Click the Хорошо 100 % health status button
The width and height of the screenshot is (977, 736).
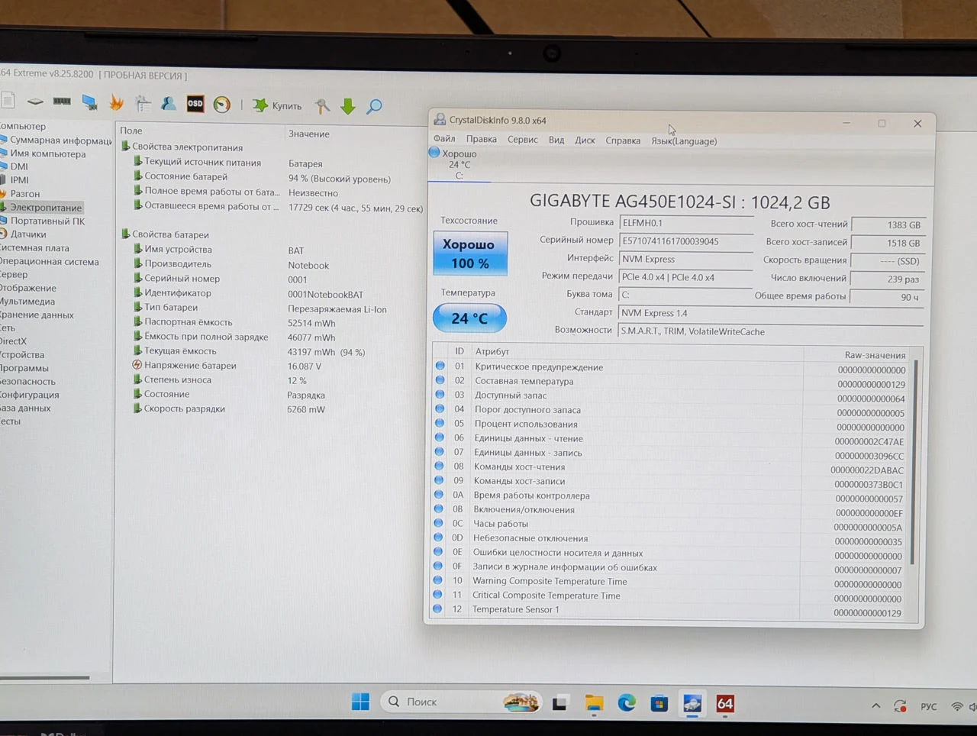click(469, 253)
